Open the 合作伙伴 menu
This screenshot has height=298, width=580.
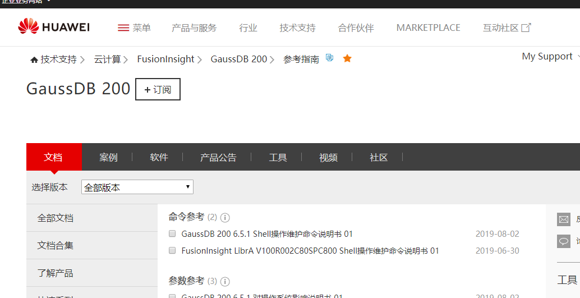coord(356,27)
